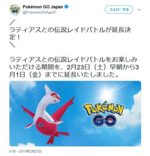Click the sun glare in the banner
This screenshot has width=150, height=156.
(108, 92)
